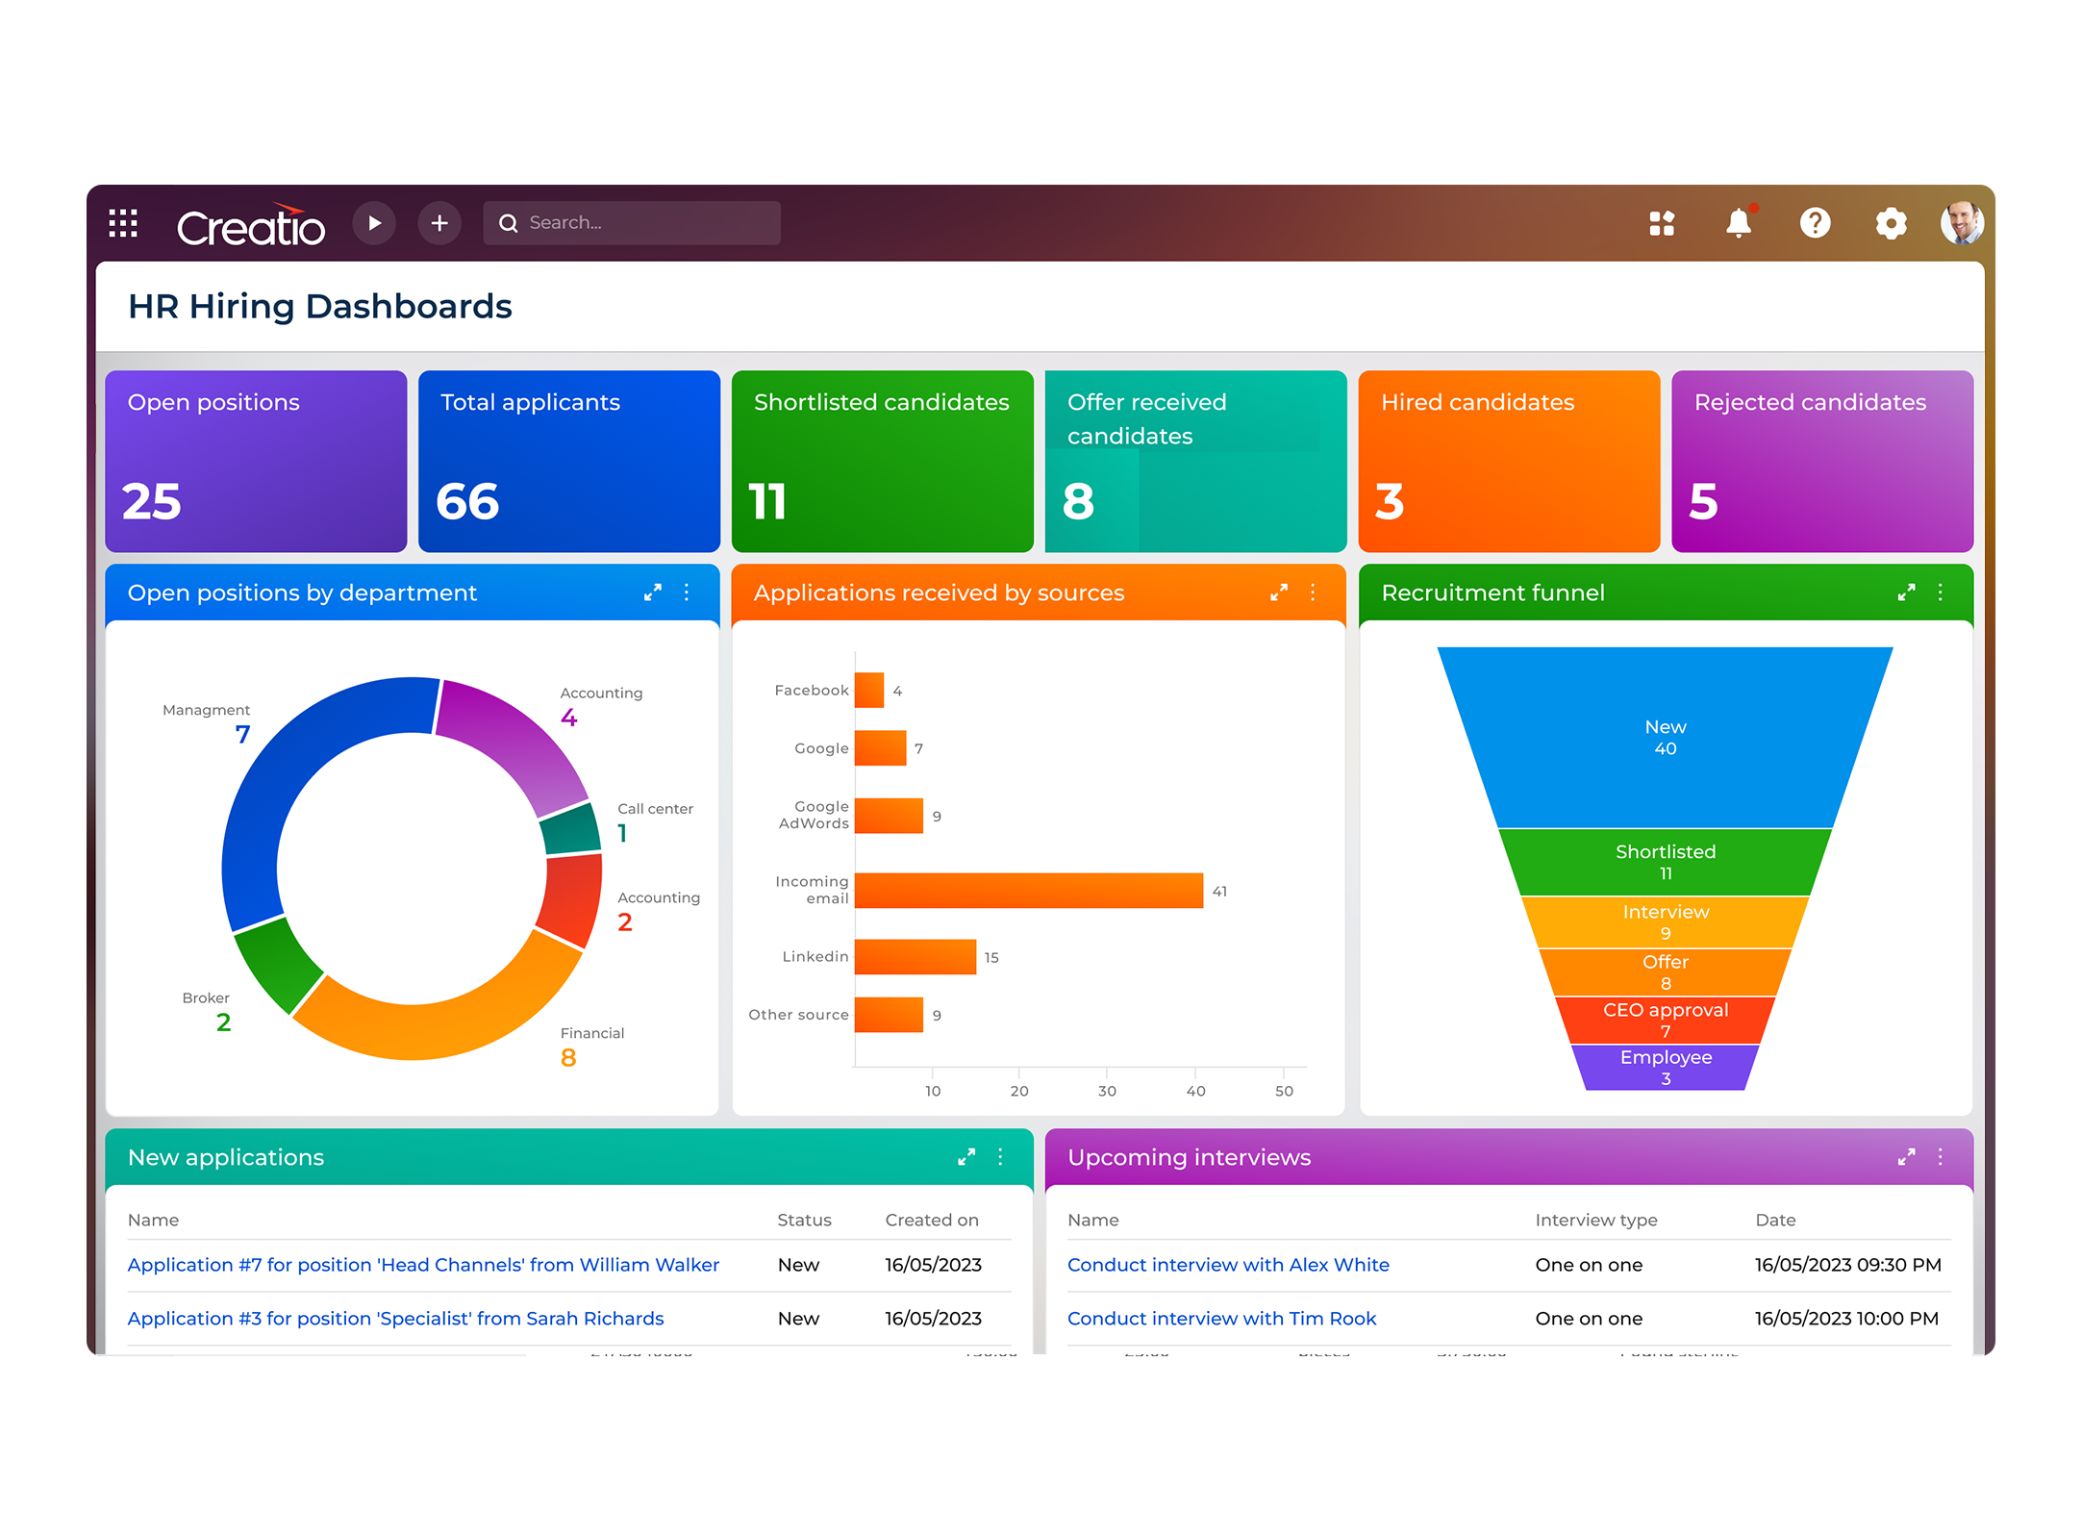Click the Shortlisted funnel segment

tap(1666, 863)
